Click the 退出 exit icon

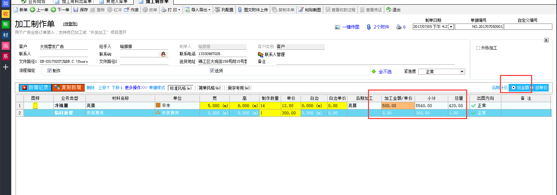(389, 10)
